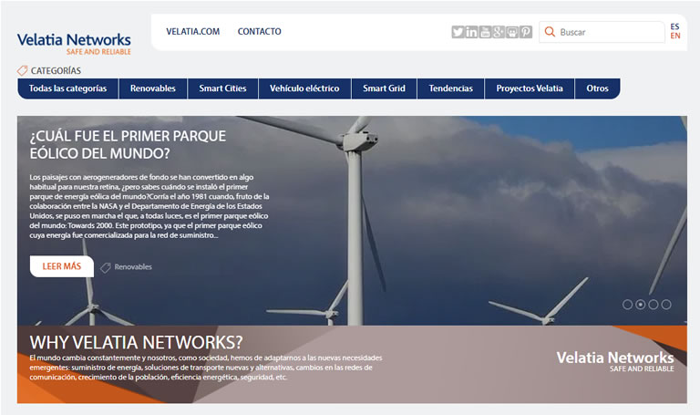Open the CONTACTO link
The width and height of the screenshot is (700, 415).
click(x=260, y=32)
